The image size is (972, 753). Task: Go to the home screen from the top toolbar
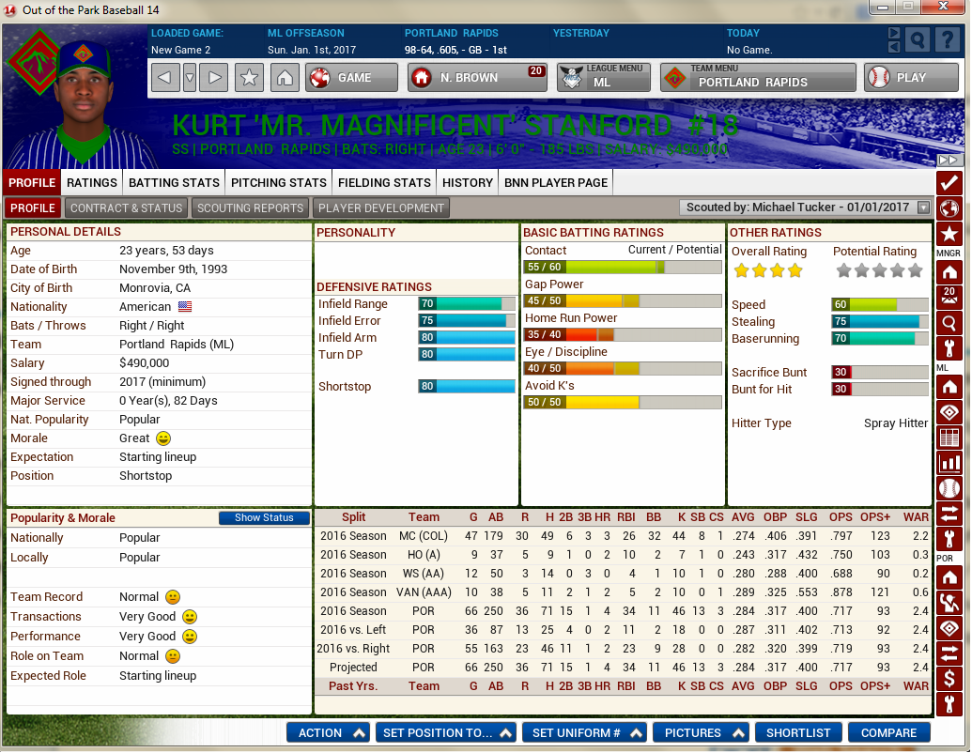(x=285, y=78)
